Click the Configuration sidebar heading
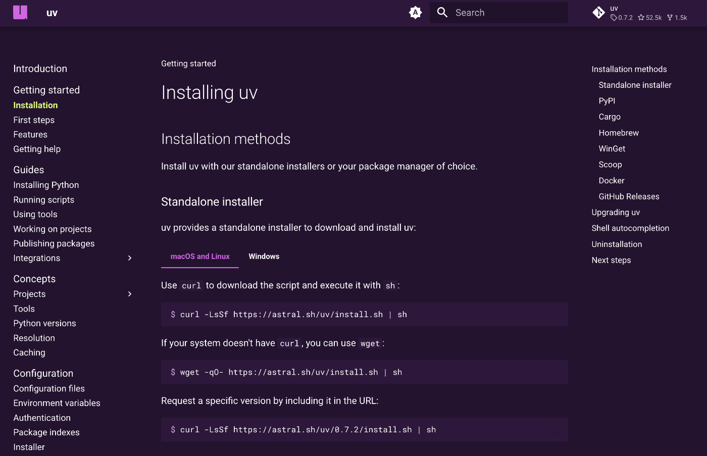The image size is (707, 456). [x=43, y=373]
